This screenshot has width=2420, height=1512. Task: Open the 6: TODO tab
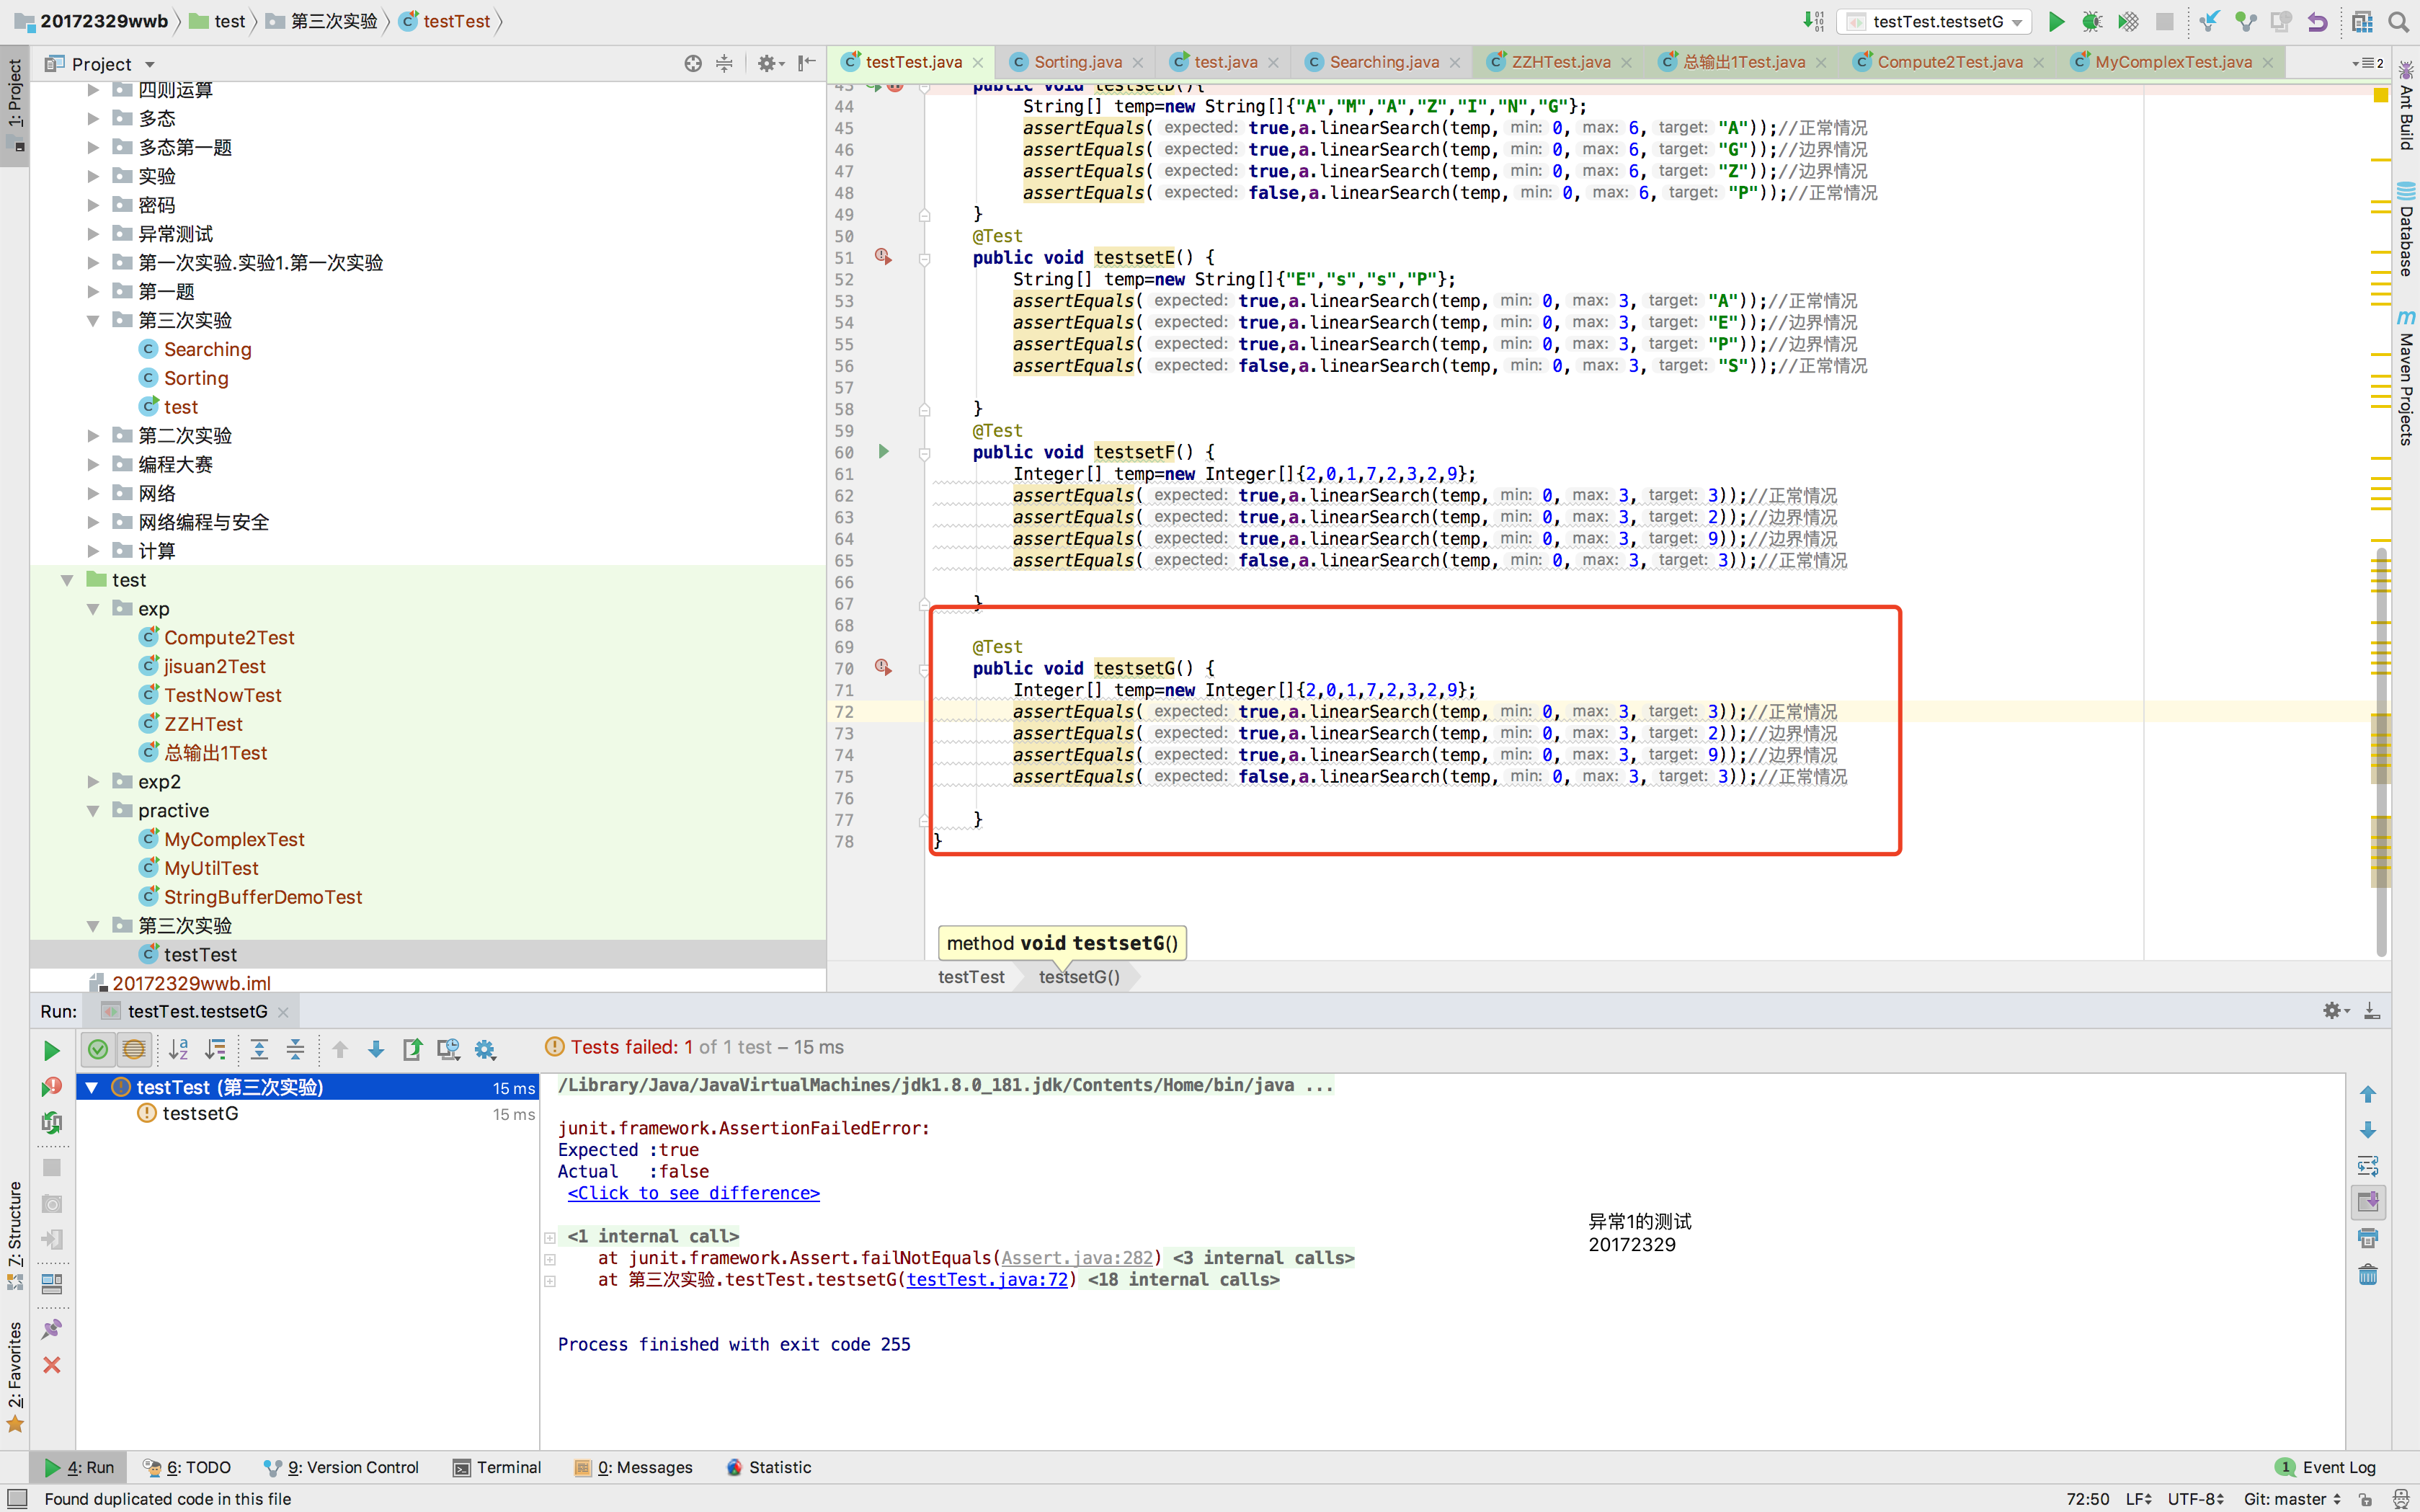point(187,1467)
